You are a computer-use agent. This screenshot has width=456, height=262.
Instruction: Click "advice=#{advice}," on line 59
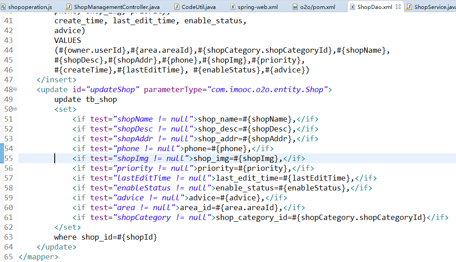pos(227,198)
